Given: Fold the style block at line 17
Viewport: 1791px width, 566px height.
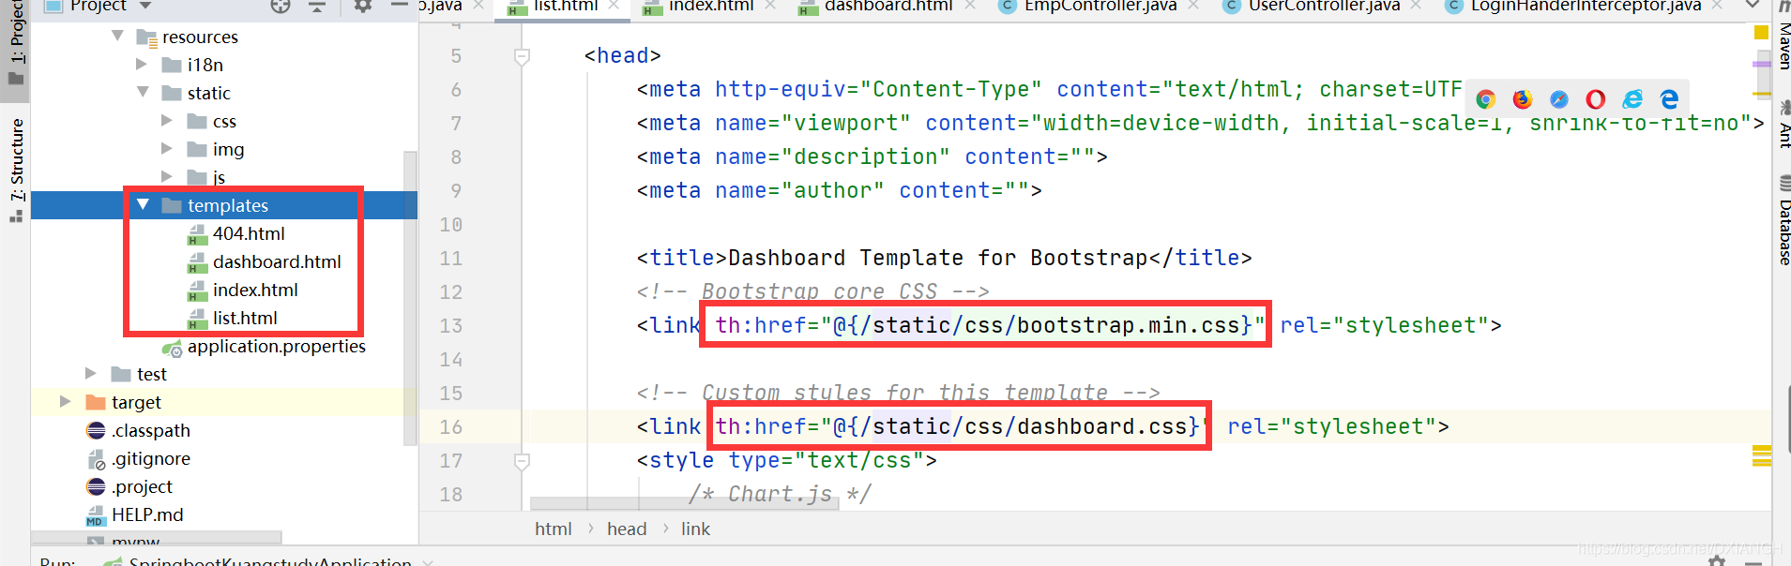Looking at the screenshot, I should tap(523, 461).
